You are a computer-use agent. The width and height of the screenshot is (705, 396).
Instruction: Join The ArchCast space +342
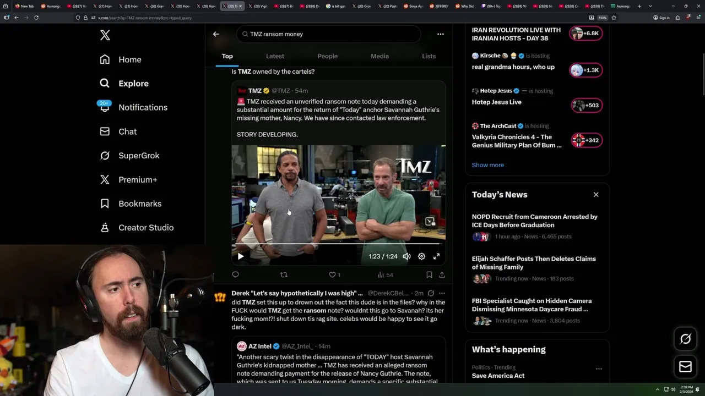pos(586,140)
